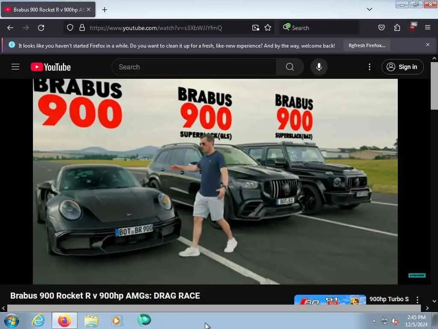Click the Sign in button
Viewport: 438px width, 329px height.
402,67
